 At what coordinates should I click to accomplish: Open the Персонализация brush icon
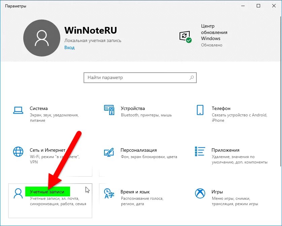(109, 152)
